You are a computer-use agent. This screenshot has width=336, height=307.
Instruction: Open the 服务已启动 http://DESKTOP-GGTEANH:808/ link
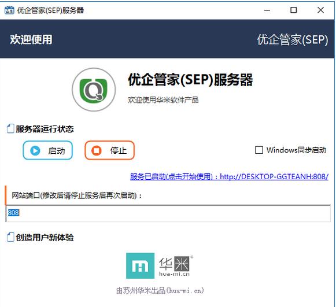pyautogui.click(x=229, y=177)
